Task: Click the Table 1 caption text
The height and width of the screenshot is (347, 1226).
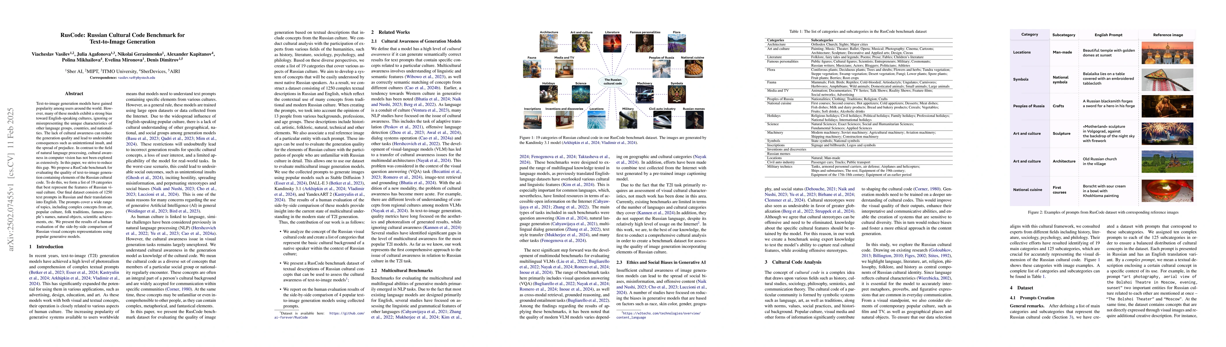Action: tap(858, 32)
